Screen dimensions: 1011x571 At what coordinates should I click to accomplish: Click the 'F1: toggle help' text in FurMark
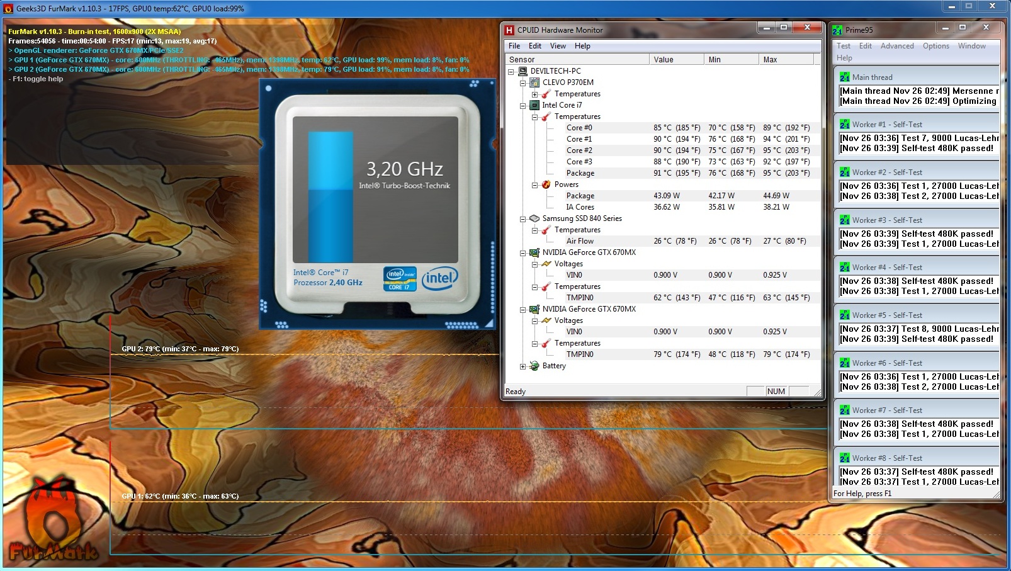point(38,79)
